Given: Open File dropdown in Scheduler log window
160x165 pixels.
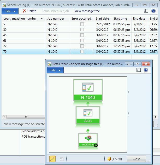Looking at the screenshot, I should coord(10,11).
